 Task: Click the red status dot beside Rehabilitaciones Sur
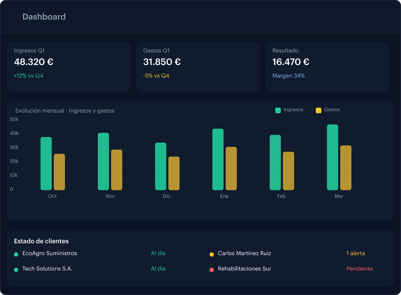pyautogui.click(x=212, y=270)
